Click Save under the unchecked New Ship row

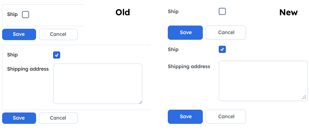click(x=185, y=33)
